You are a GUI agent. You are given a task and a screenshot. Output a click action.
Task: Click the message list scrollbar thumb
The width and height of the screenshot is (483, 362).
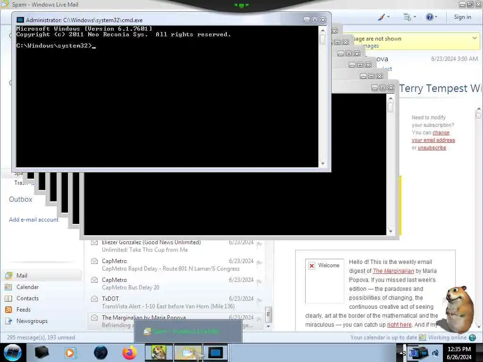coord(268,314)
